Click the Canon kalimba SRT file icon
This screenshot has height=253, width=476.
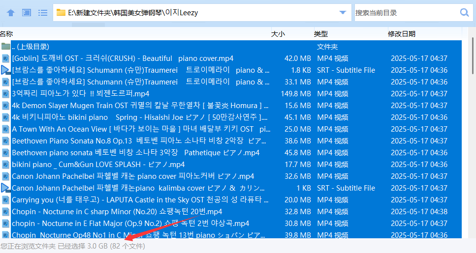6,188
